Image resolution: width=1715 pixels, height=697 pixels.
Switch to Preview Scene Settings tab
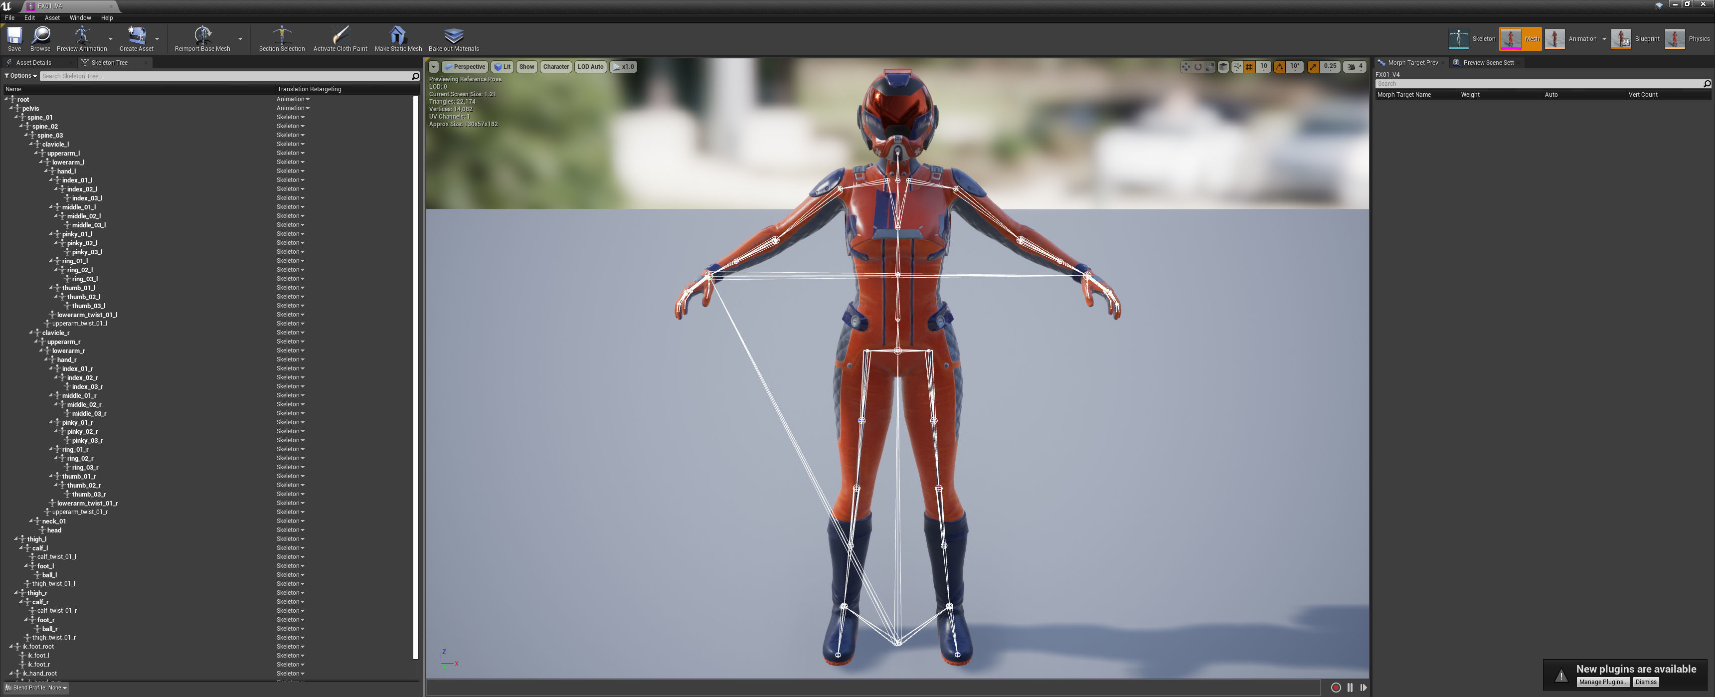tap(1488, 63)
